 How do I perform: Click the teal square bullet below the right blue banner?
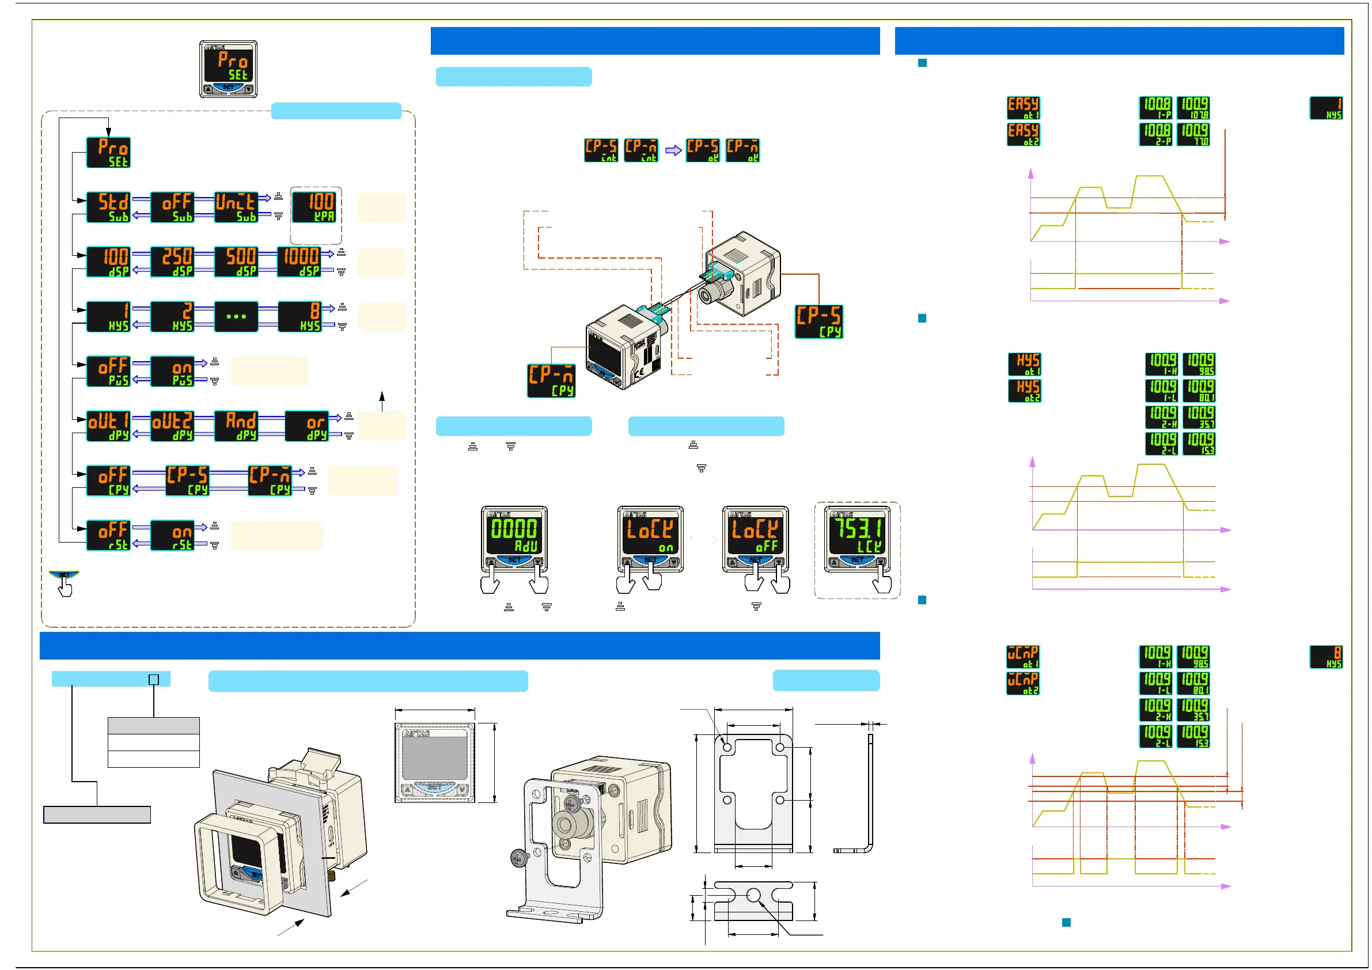click(x=922, y=63)
